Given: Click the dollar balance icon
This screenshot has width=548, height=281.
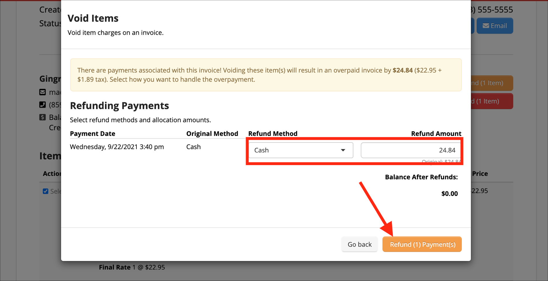Looking at the screenshot, I should (x=42, y=117).
